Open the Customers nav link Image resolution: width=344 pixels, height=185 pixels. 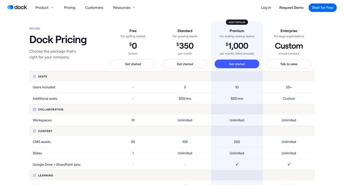94,8
